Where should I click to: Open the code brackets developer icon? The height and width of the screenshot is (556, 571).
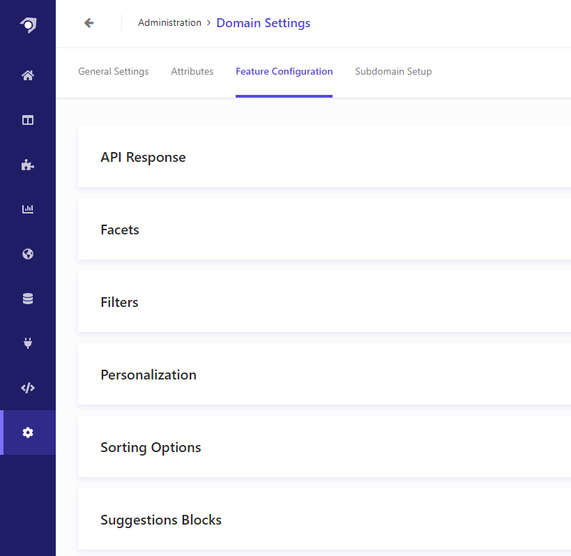click(x=28, y=388)
